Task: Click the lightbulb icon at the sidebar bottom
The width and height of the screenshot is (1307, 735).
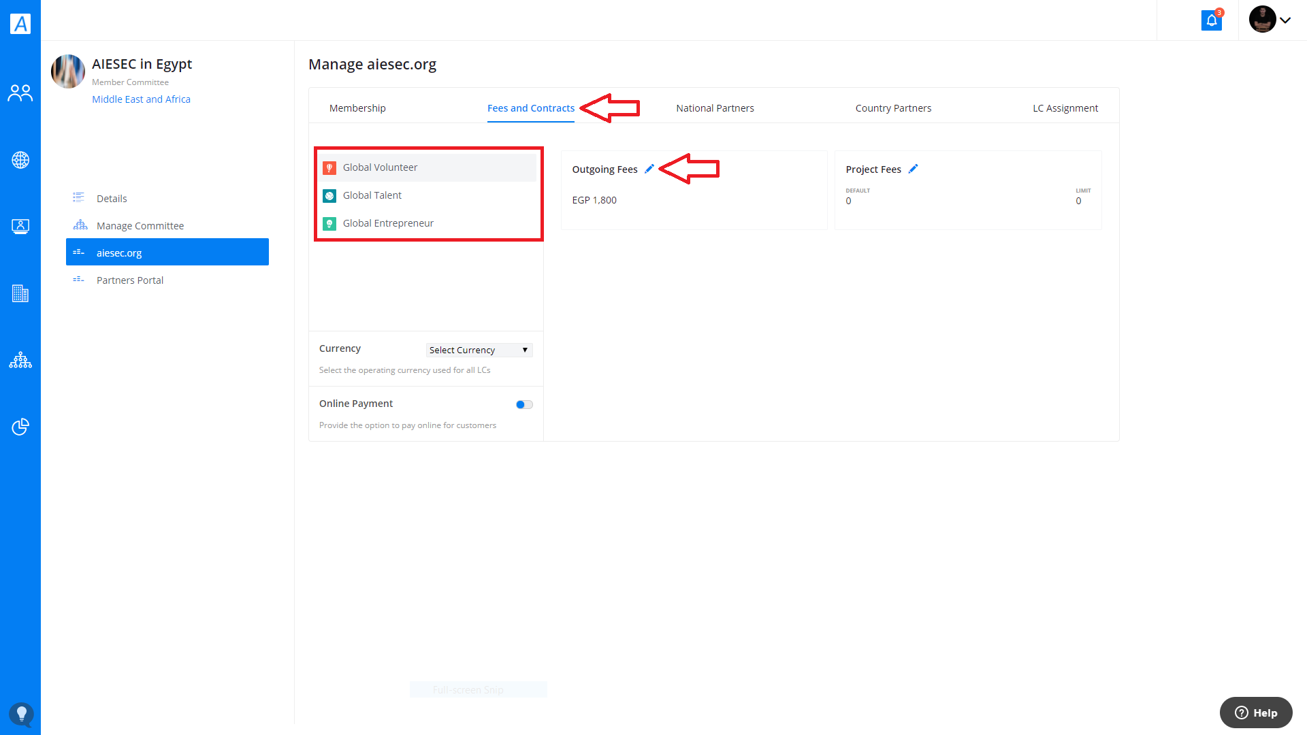Action: pyautogui.click(x=21, y=714)
